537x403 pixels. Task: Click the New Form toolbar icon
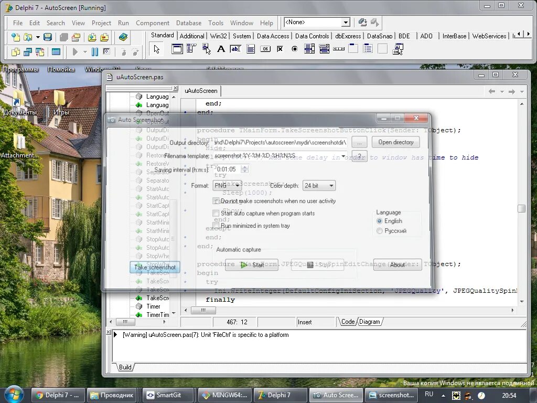tap(56, 52)
